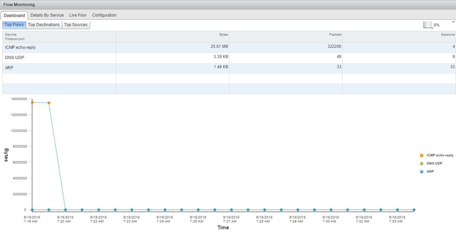This screenshot has width=456, height=233.
Task: Select the first orange ICMP peak data point
Action: [32, 102]
